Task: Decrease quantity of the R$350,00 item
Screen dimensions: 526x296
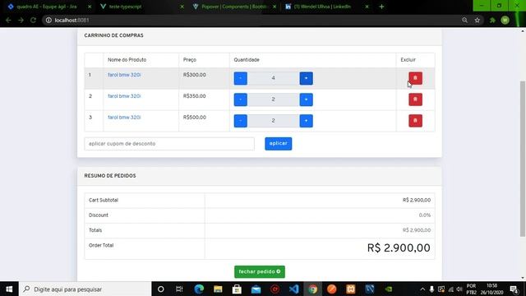Action: pyautogui.click(x=241, y=99)
